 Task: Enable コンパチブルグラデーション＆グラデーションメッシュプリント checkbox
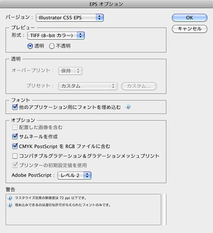point(15,156)
